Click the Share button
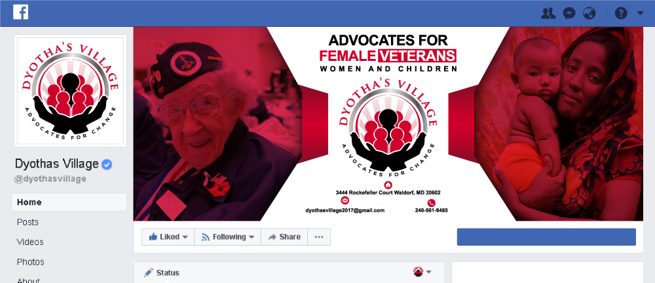The width and height of the screenshot is (655, 283). click(x=284, y=237)
